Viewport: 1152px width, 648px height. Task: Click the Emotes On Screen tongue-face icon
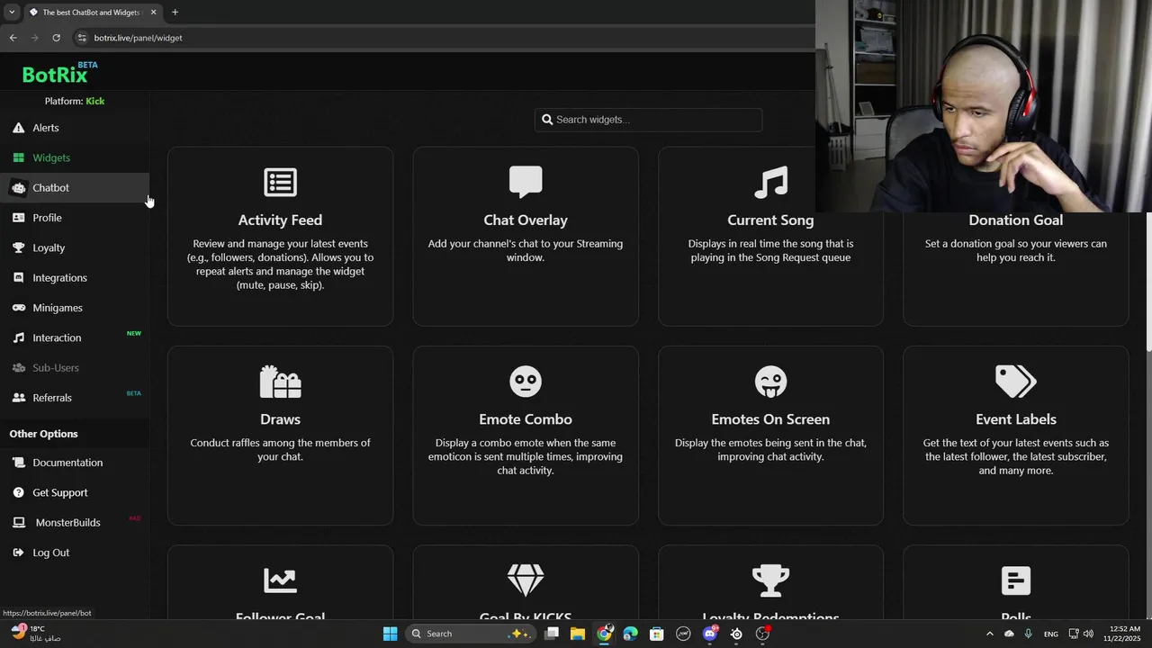click(770, 382)
